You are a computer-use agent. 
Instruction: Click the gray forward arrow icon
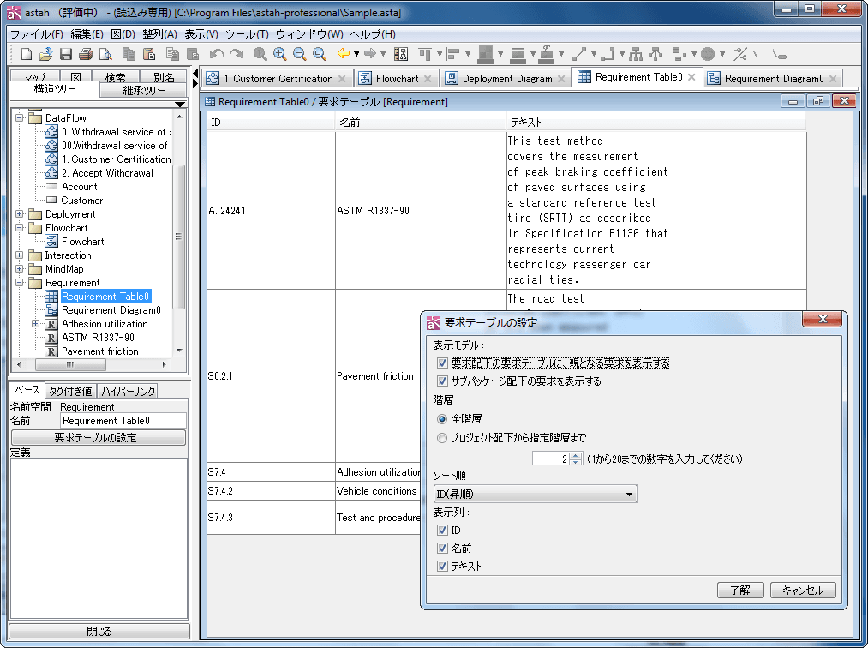click(x=370, y=54)
